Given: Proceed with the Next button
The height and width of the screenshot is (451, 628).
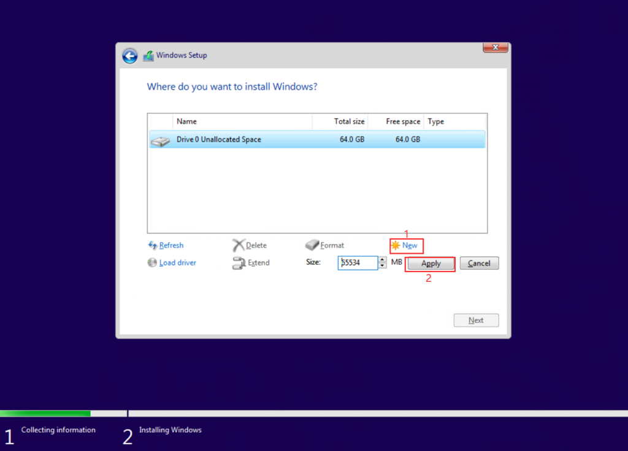Looking at the screenshot, I should point(476,320).
